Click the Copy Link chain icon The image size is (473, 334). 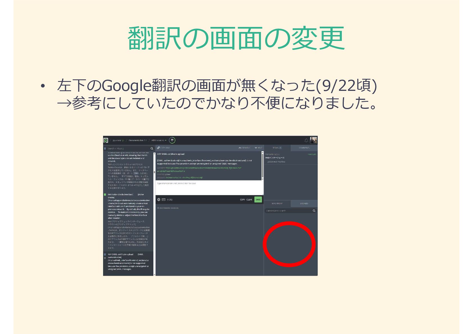pyautogui.click(x=158, y=148)
